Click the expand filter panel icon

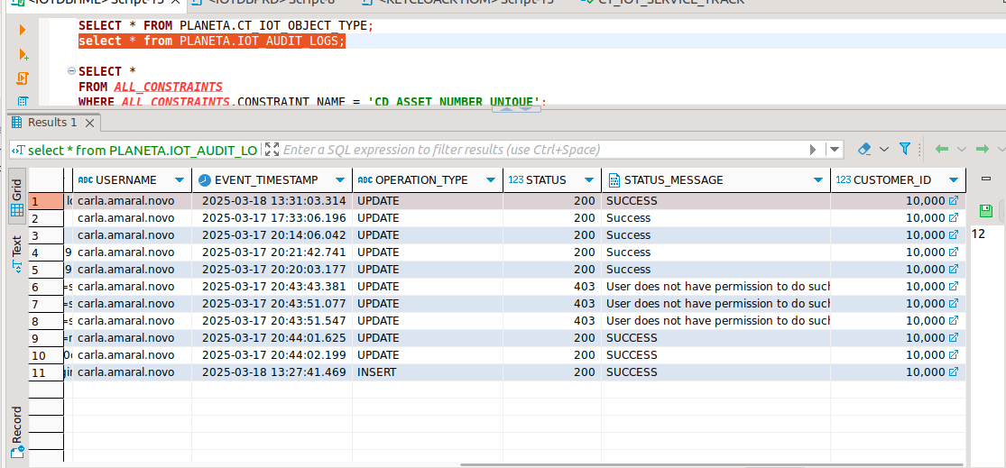(272, 150)
